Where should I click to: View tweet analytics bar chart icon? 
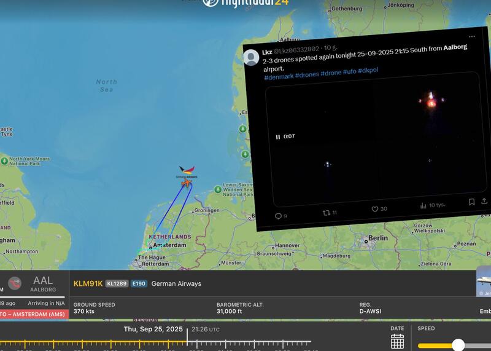[423, 206]
